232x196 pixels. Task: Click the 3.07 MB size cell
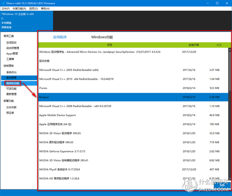[x=214, y=70]
